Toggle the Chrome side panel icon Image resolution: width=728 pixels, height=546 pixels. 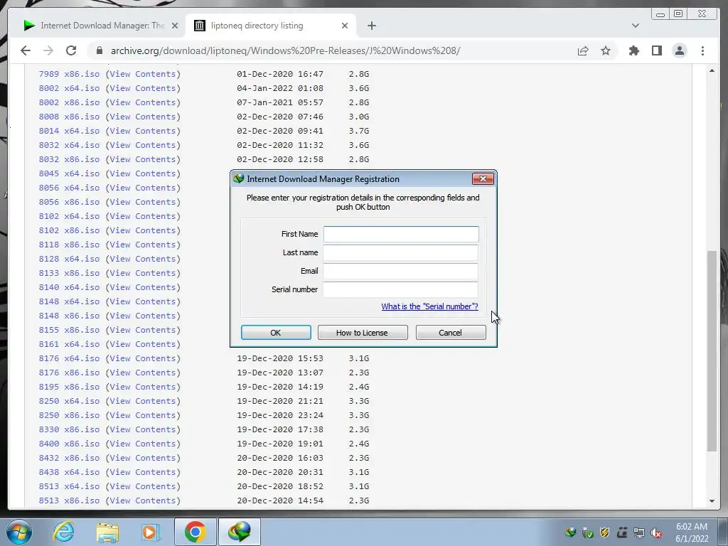tap(656, 50)
